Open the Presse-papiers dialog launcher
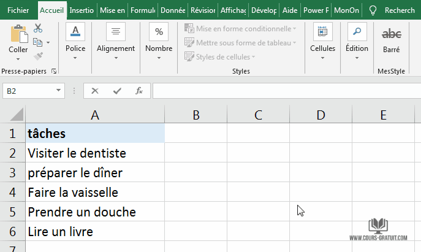Image resolution: width=421 pixels, height=252 pixels. 54,71
